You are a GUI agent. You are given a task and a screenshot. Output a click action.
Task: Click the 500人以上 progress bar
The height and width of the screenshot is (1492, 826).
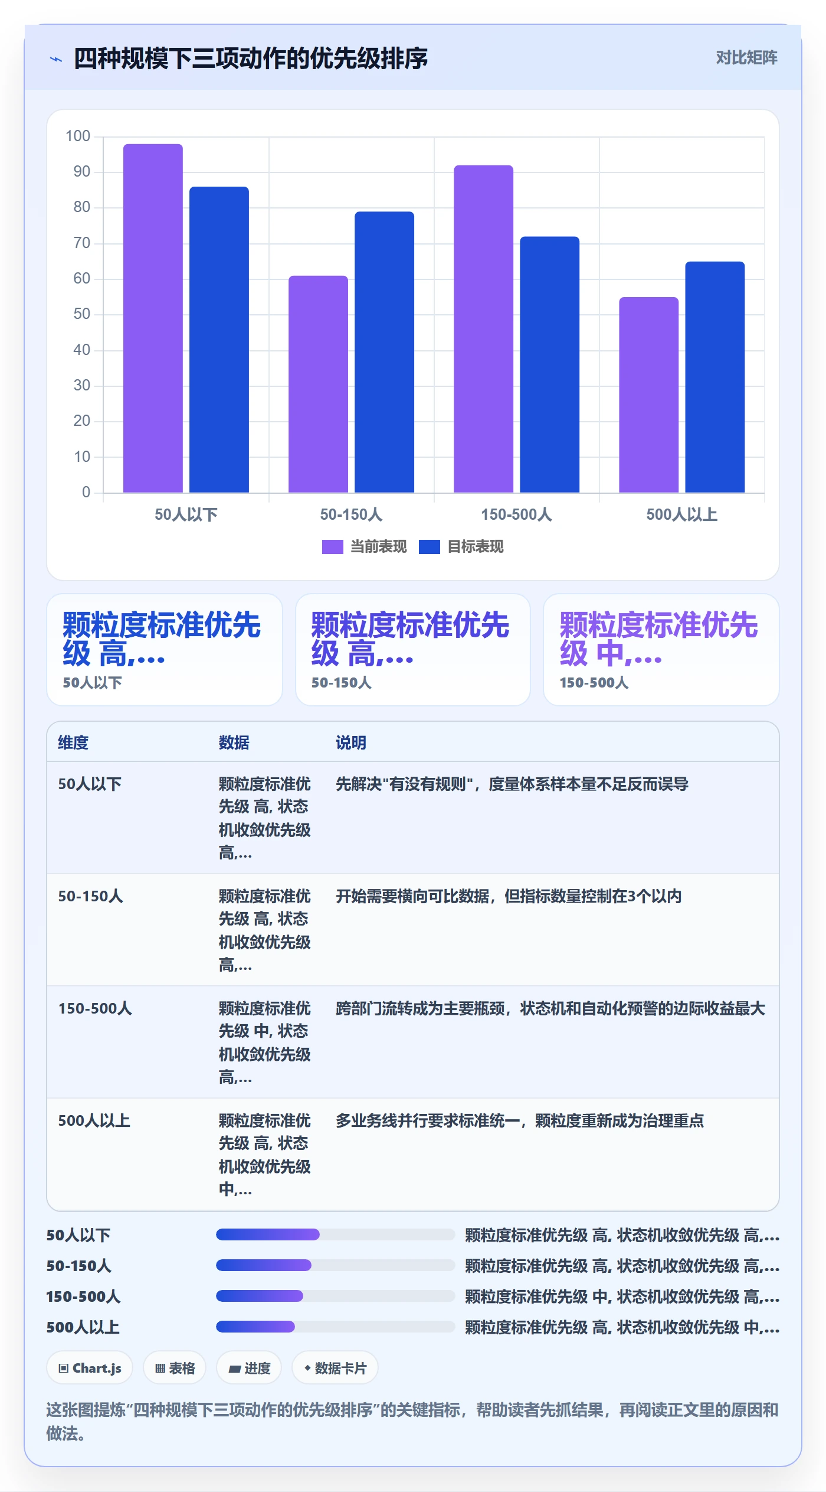click(x=335, y=1327)
